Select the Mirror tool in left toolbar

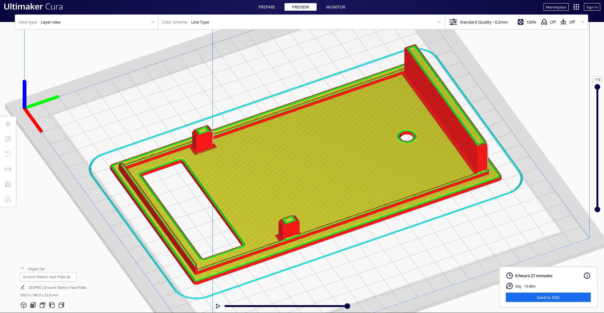8,169
